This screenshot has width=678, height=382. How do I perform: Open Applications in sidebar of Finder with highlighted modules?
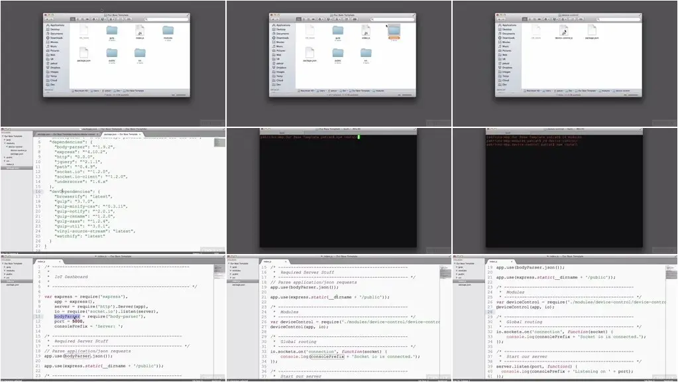282,25
